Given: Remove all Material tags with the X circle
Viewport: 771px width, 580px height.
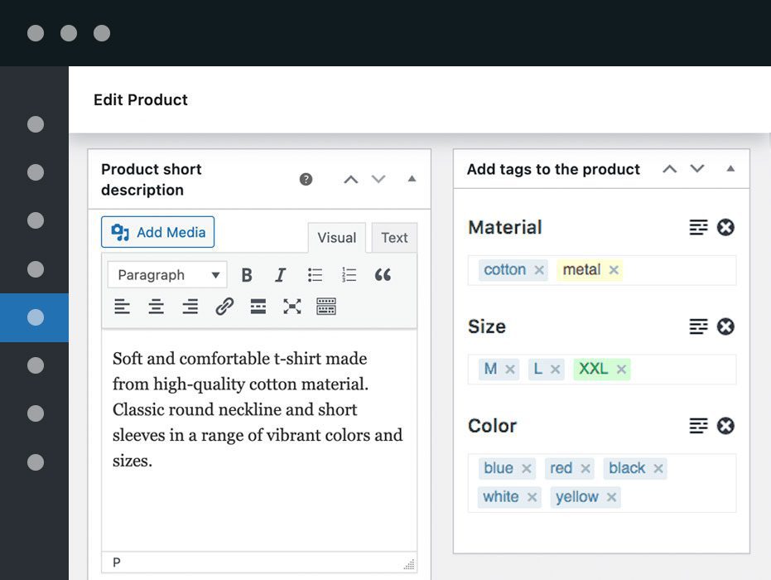Looking at the screenshot, I should pyautogui.click(x=725, y=227).
